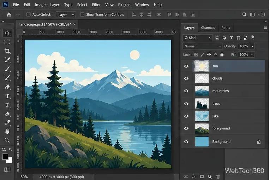Filter layers by type (T) icon
Screen dimensions: 270x180
point(231,38)
